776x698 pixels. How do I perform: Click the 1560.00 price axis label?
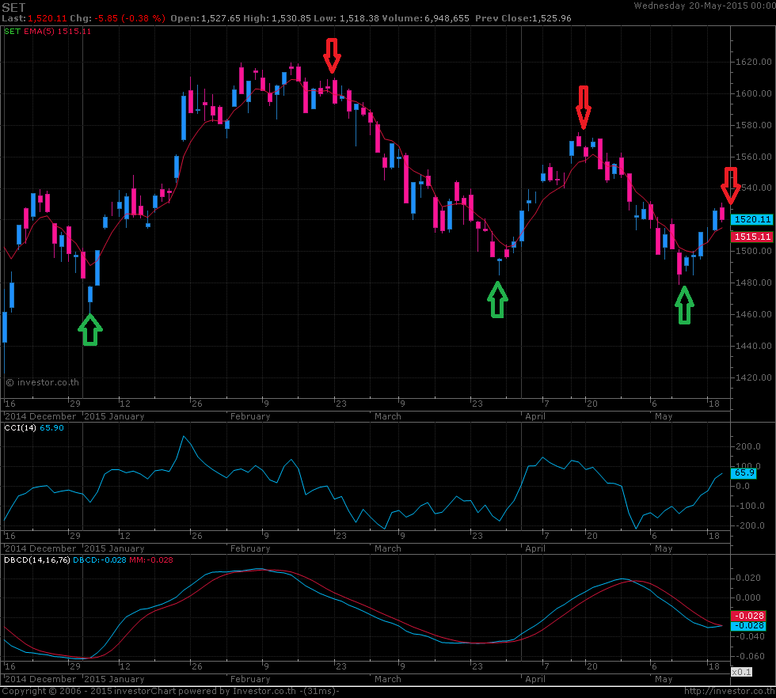[x=753, y=157]
